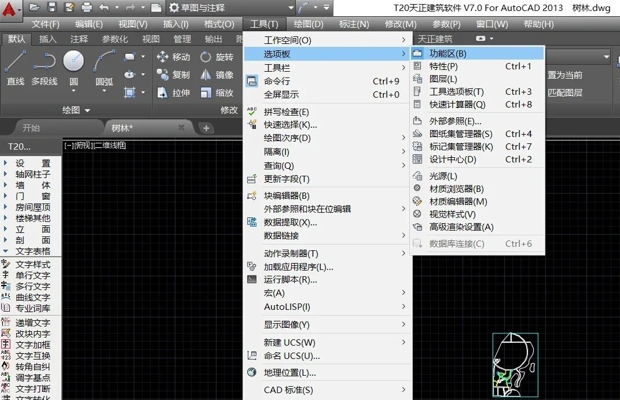Click the 复制 copy tool
This screenshot has height=400, width=620.
(x=173, y=75)
